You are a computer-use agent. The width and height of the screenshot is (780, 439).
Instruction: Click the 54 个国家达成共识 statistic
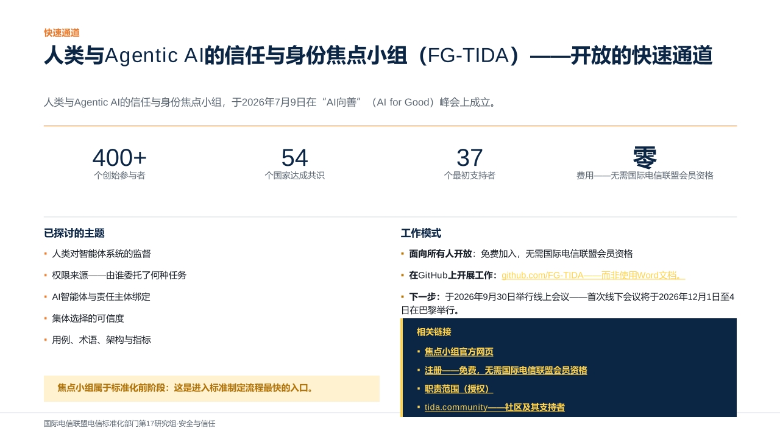294,163
